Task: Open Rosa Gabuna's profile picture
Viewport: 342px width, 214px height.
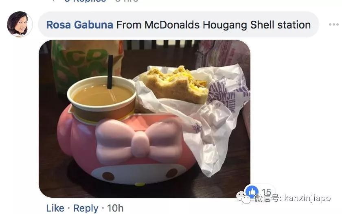Action: pyautogui.click(x=19, y=24)
